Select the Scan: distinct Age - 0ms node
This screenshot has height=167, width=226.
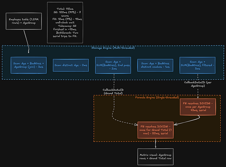click(x=71, y=65)
